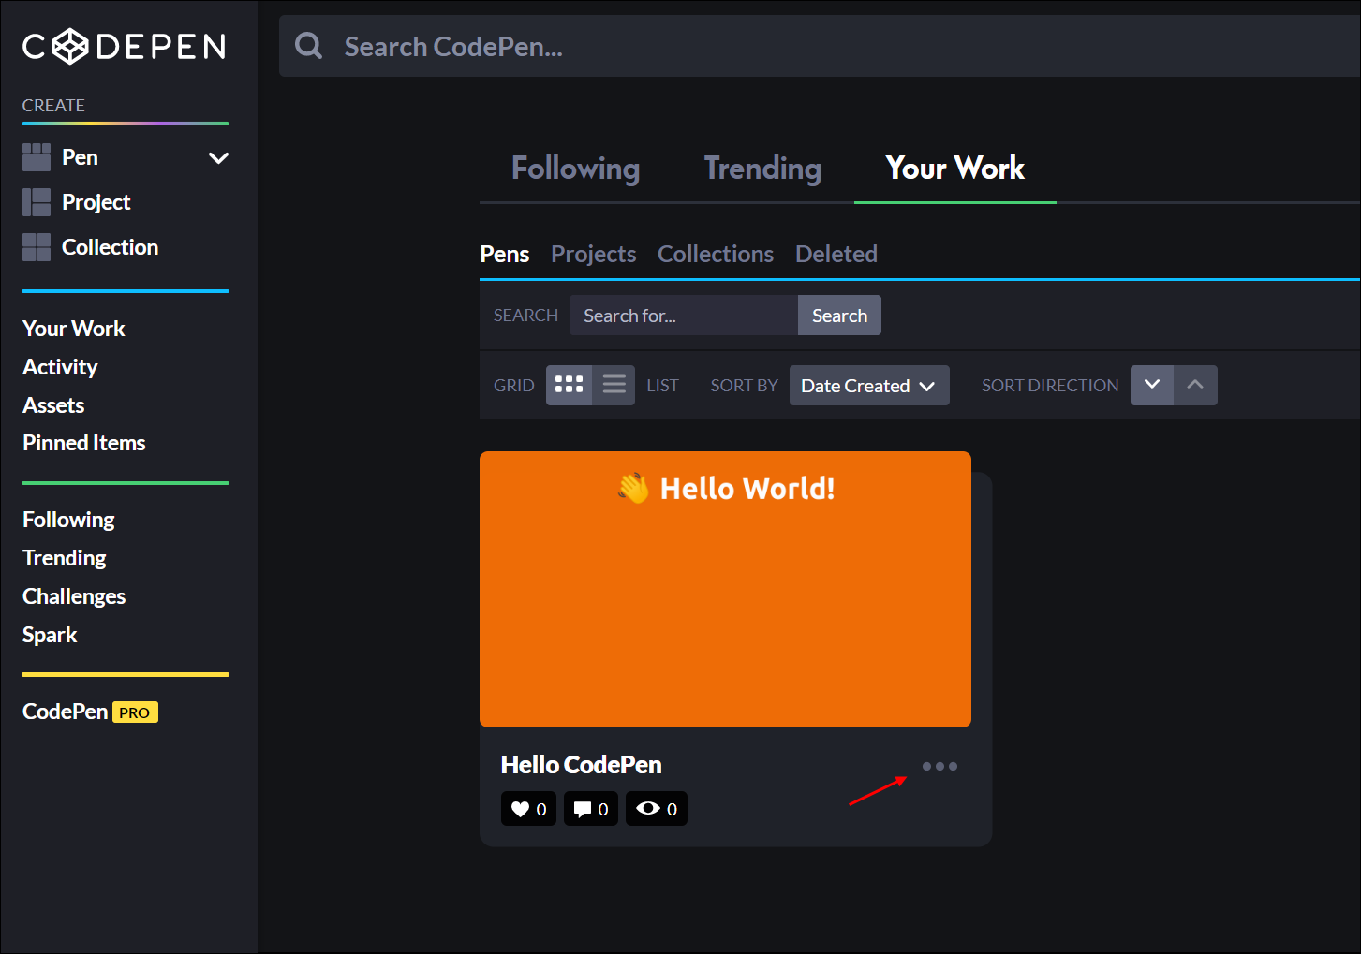Open Pinned Items in sidebar
The width and height of the screenshot is (1361, 954).
[84, 443]
